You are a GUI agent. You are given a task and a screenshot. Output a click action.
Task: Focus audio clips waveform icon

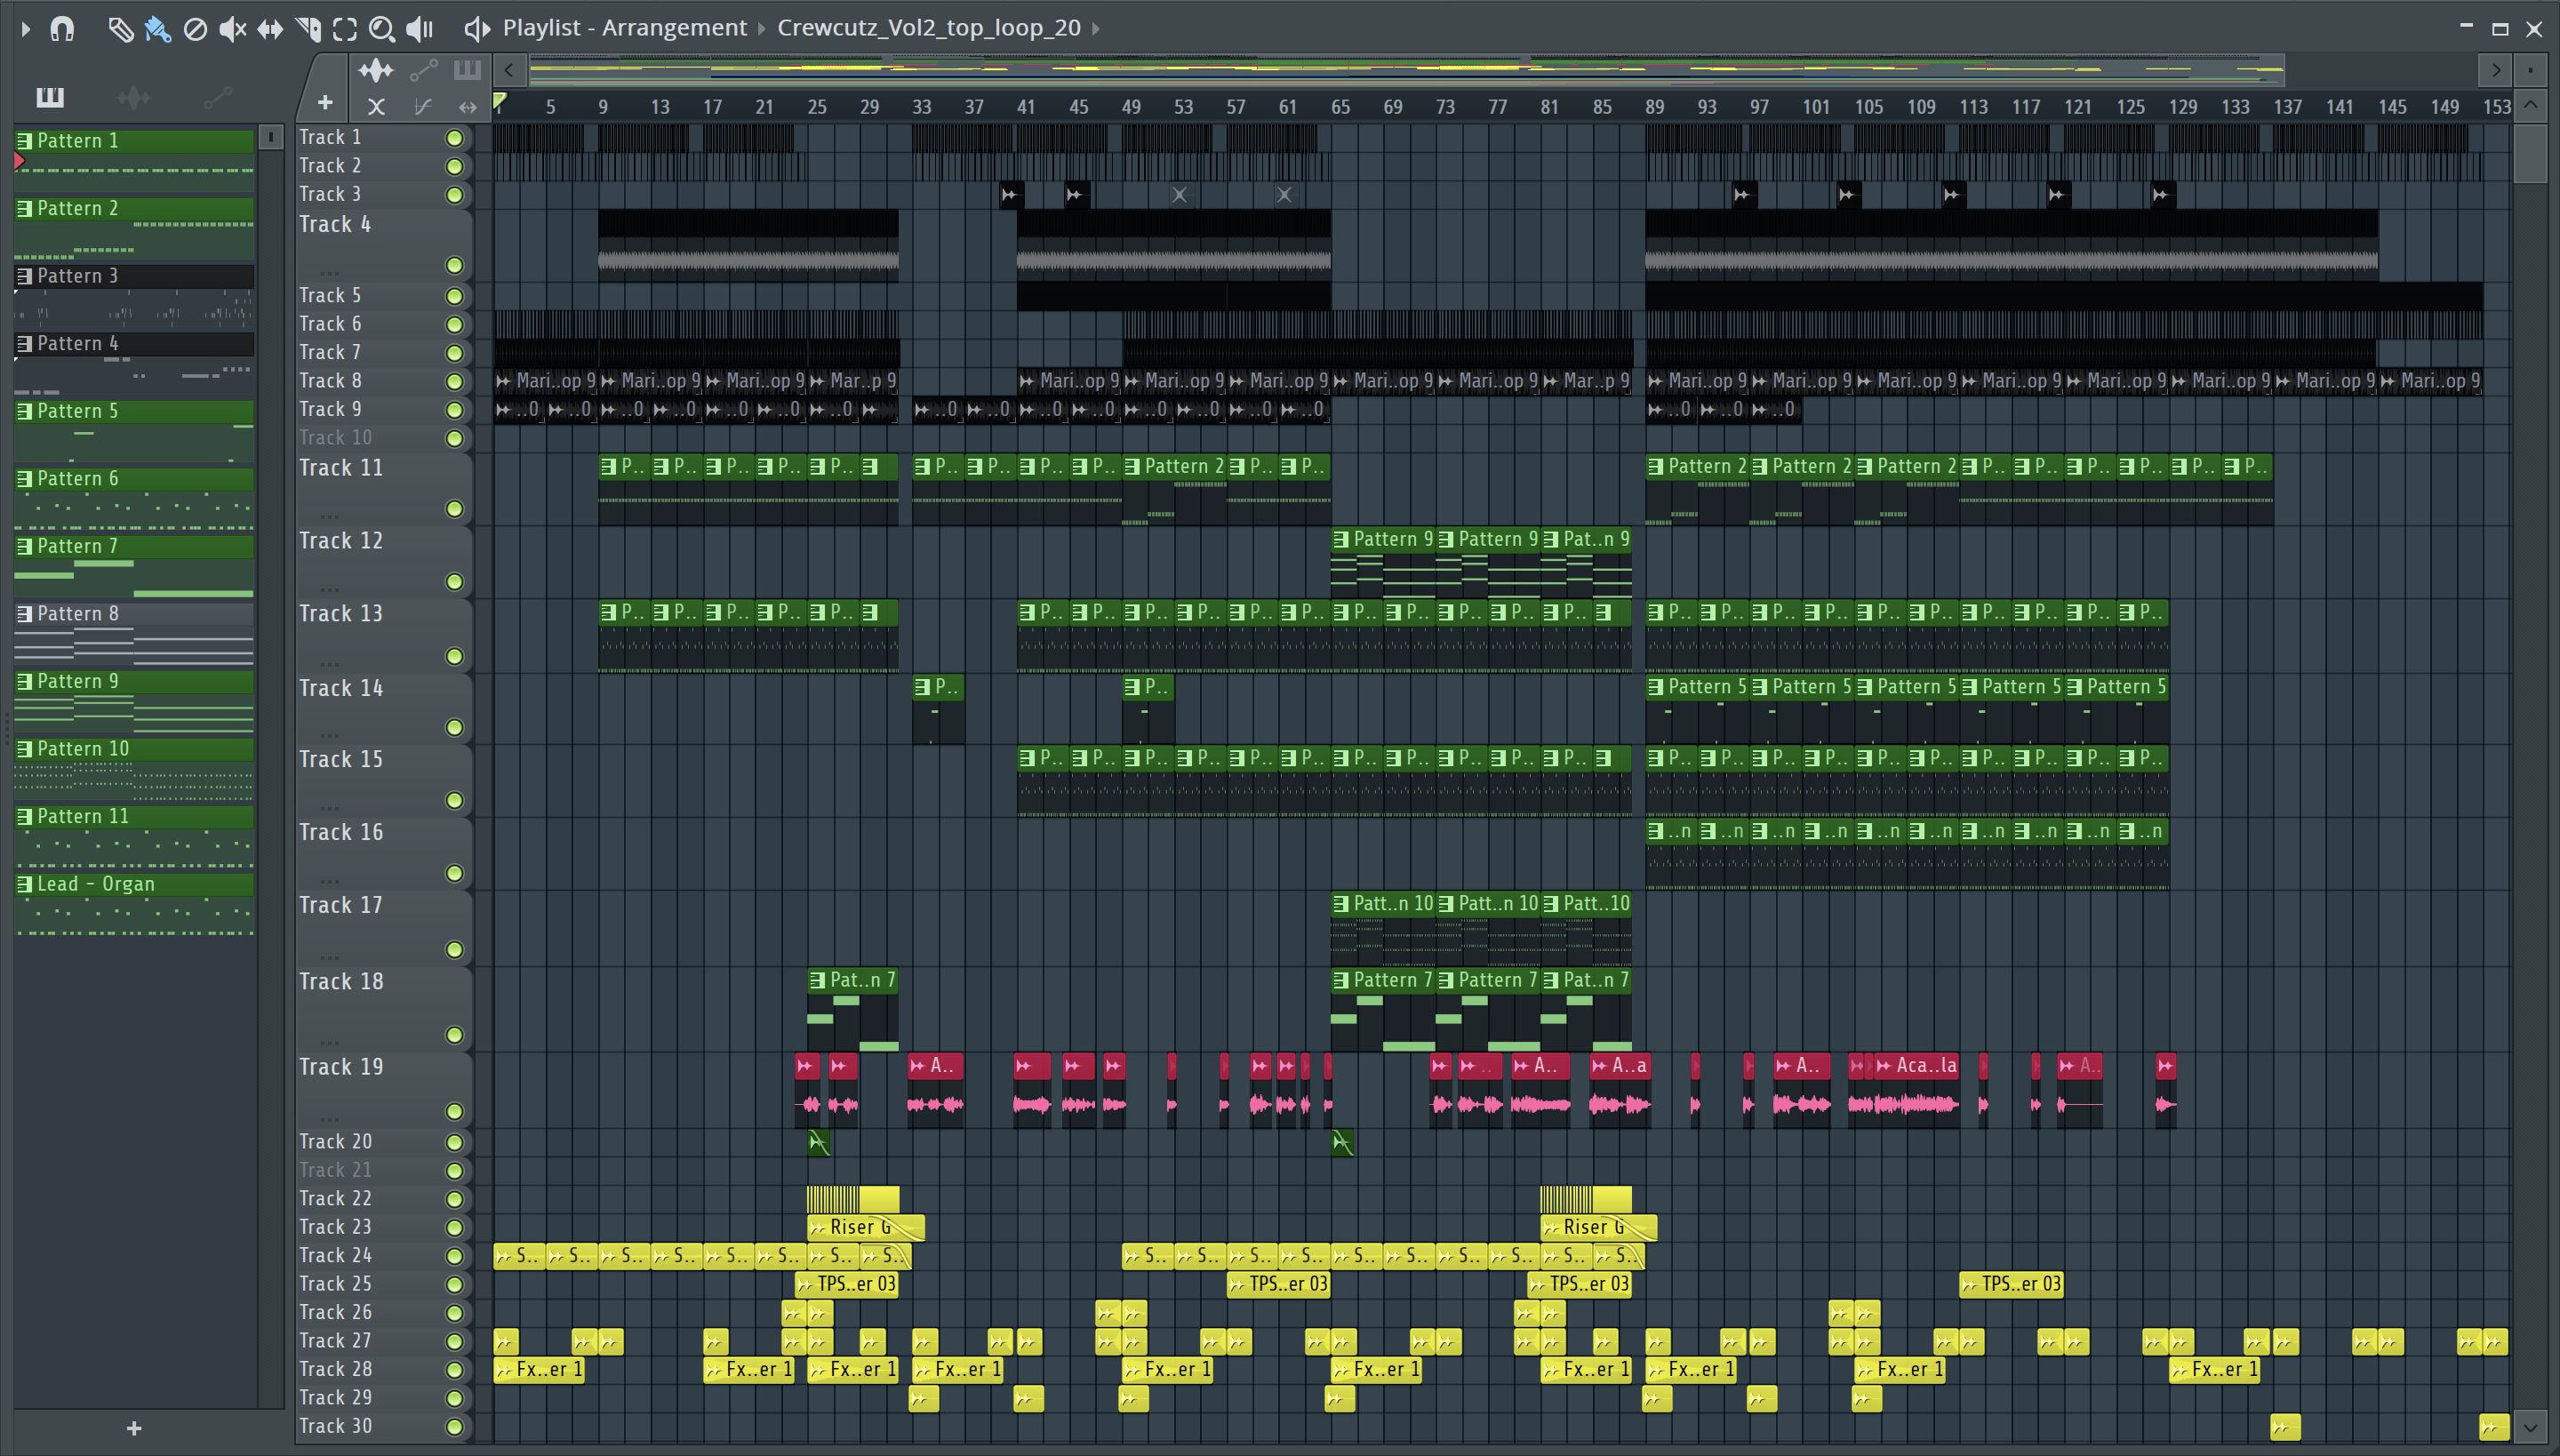pos(376,70)
